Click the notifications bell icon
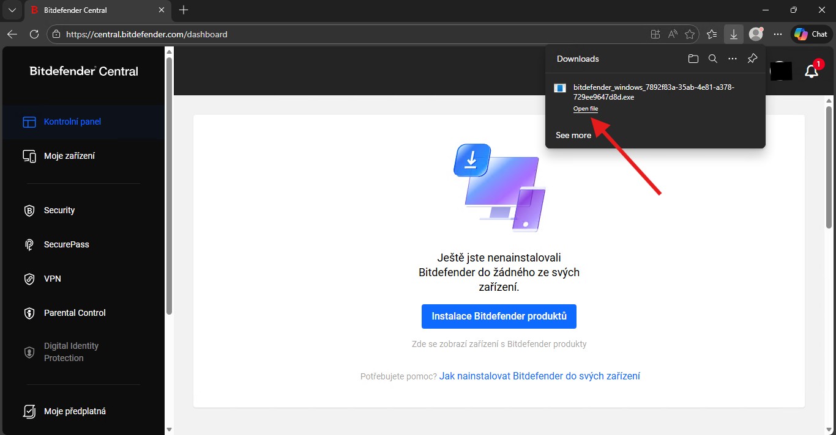Screen dimensions: 836x435 pyautogui.click(x=812, y=71)
